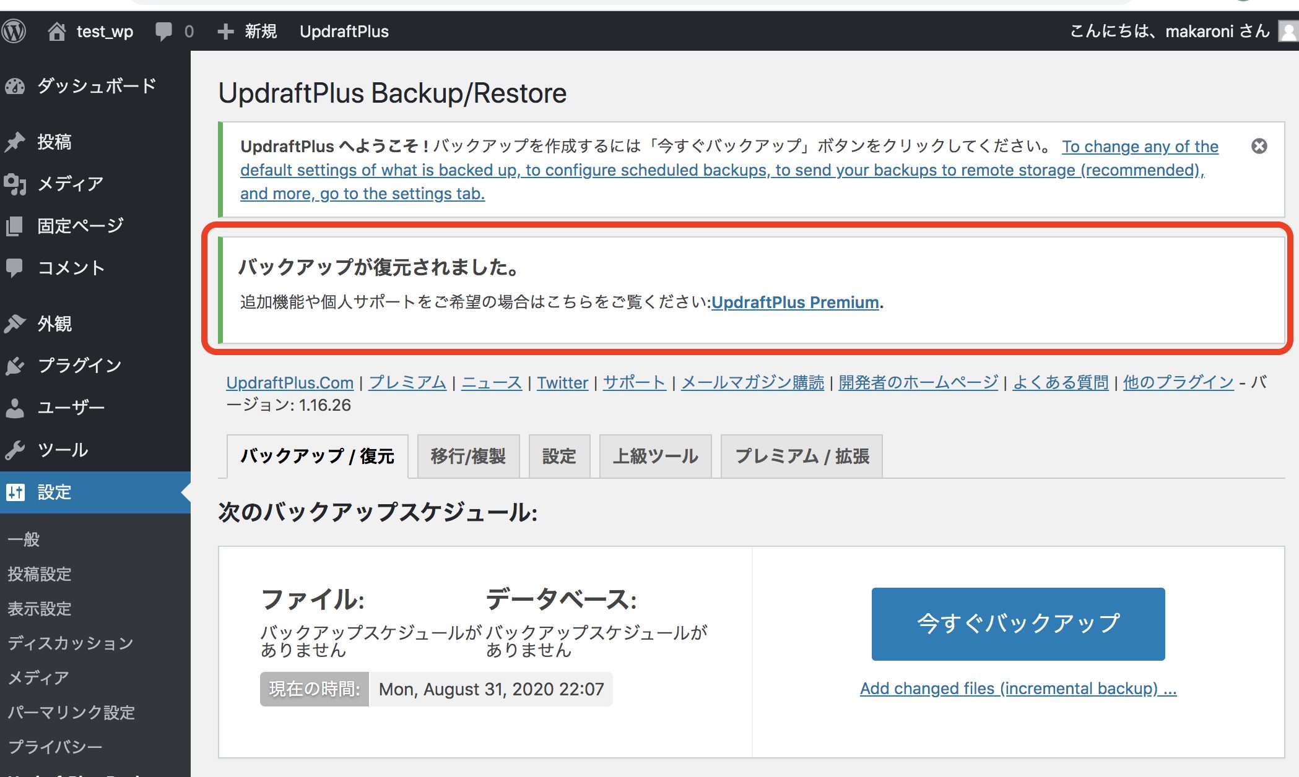Open the test_wp site home icon
The image size is (1299, 777).
pyautogui.click(x=57, y=31)
